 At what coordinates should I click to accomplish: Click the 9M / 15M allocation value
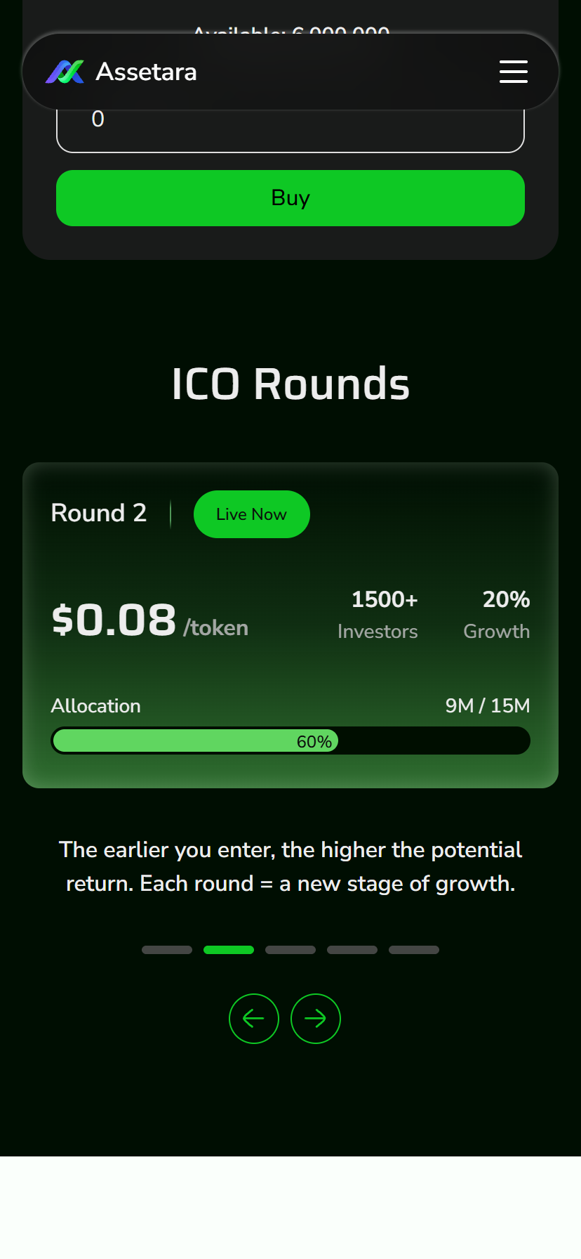[488, 705]
